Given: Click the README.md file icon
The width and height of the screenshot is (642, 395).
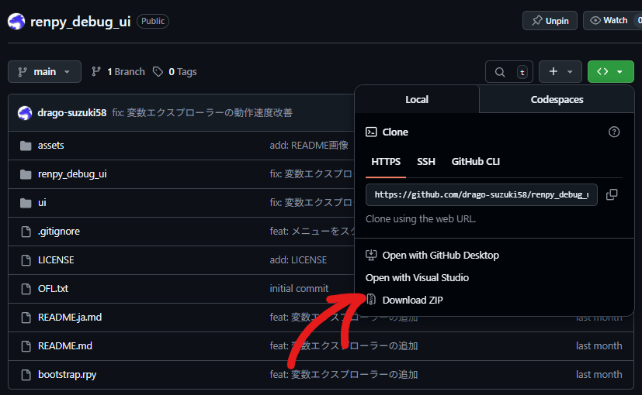Looking at the screenshot, I should point(26,346).
